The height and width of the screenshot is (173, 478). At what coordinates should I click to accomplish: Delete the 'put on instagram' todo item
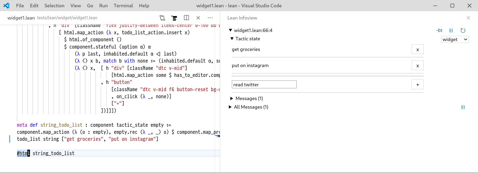coord(417,65)
